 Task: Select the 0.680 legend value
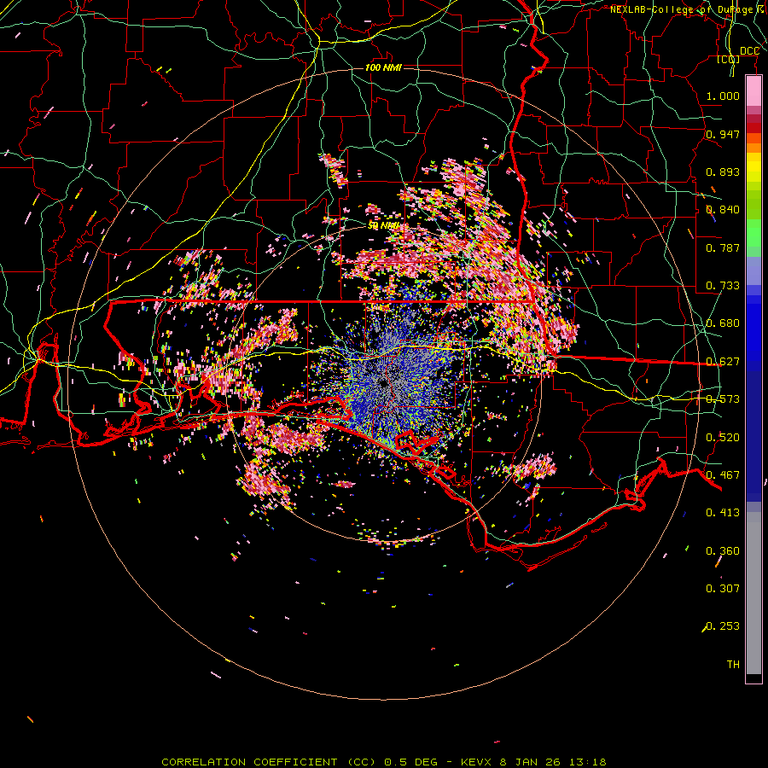723,323
